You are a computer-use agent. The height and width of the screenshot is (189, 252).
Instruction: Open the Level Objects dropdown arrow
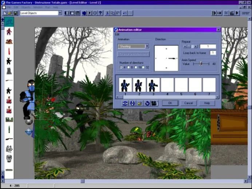(60, 13)
